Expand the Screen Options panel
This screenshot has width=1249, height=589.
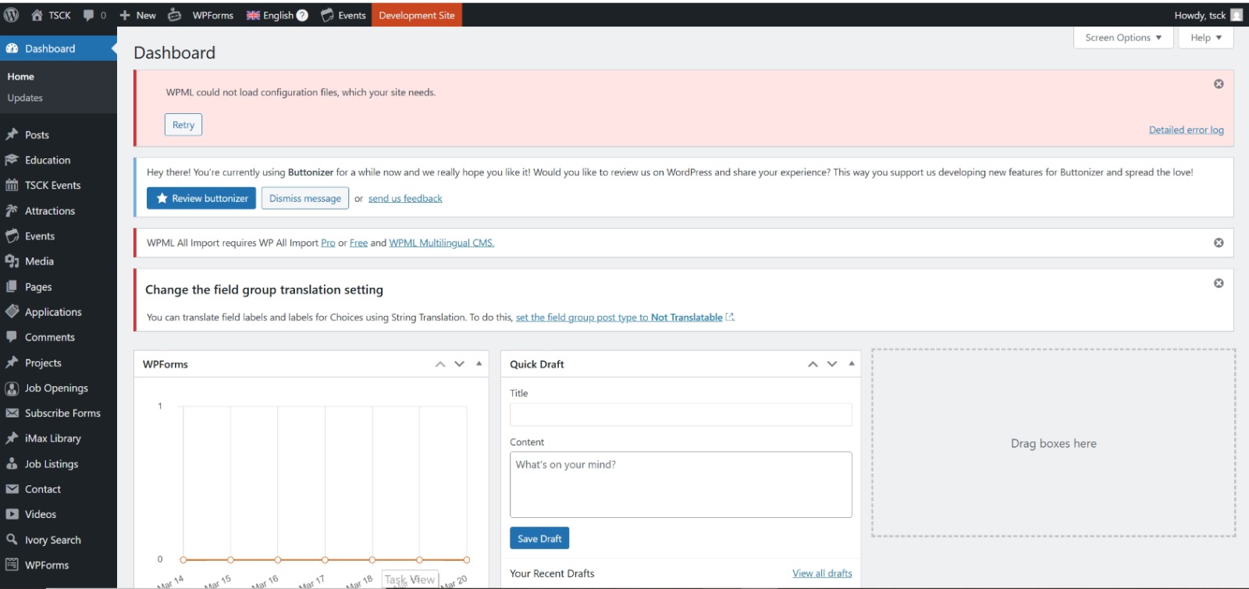point(1123,37)
